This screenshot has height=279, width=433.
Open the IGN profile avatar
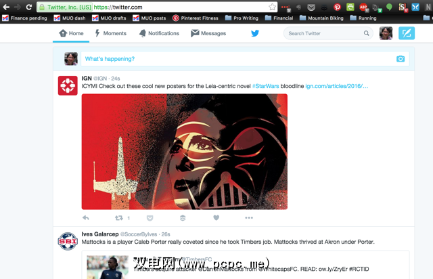68,85
